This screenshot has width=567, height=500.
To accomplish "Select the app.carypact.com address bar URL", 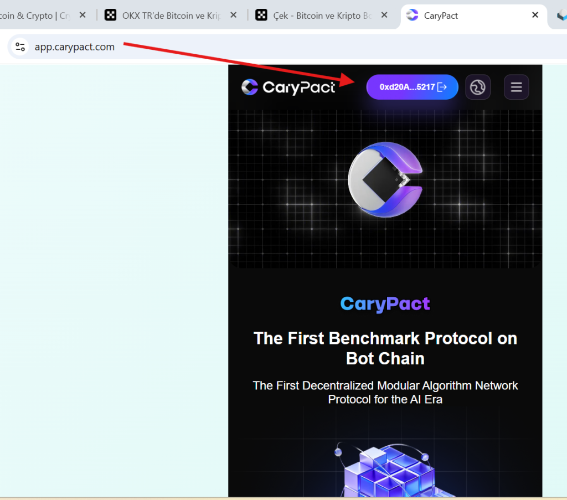I will (x=75, y=47).
